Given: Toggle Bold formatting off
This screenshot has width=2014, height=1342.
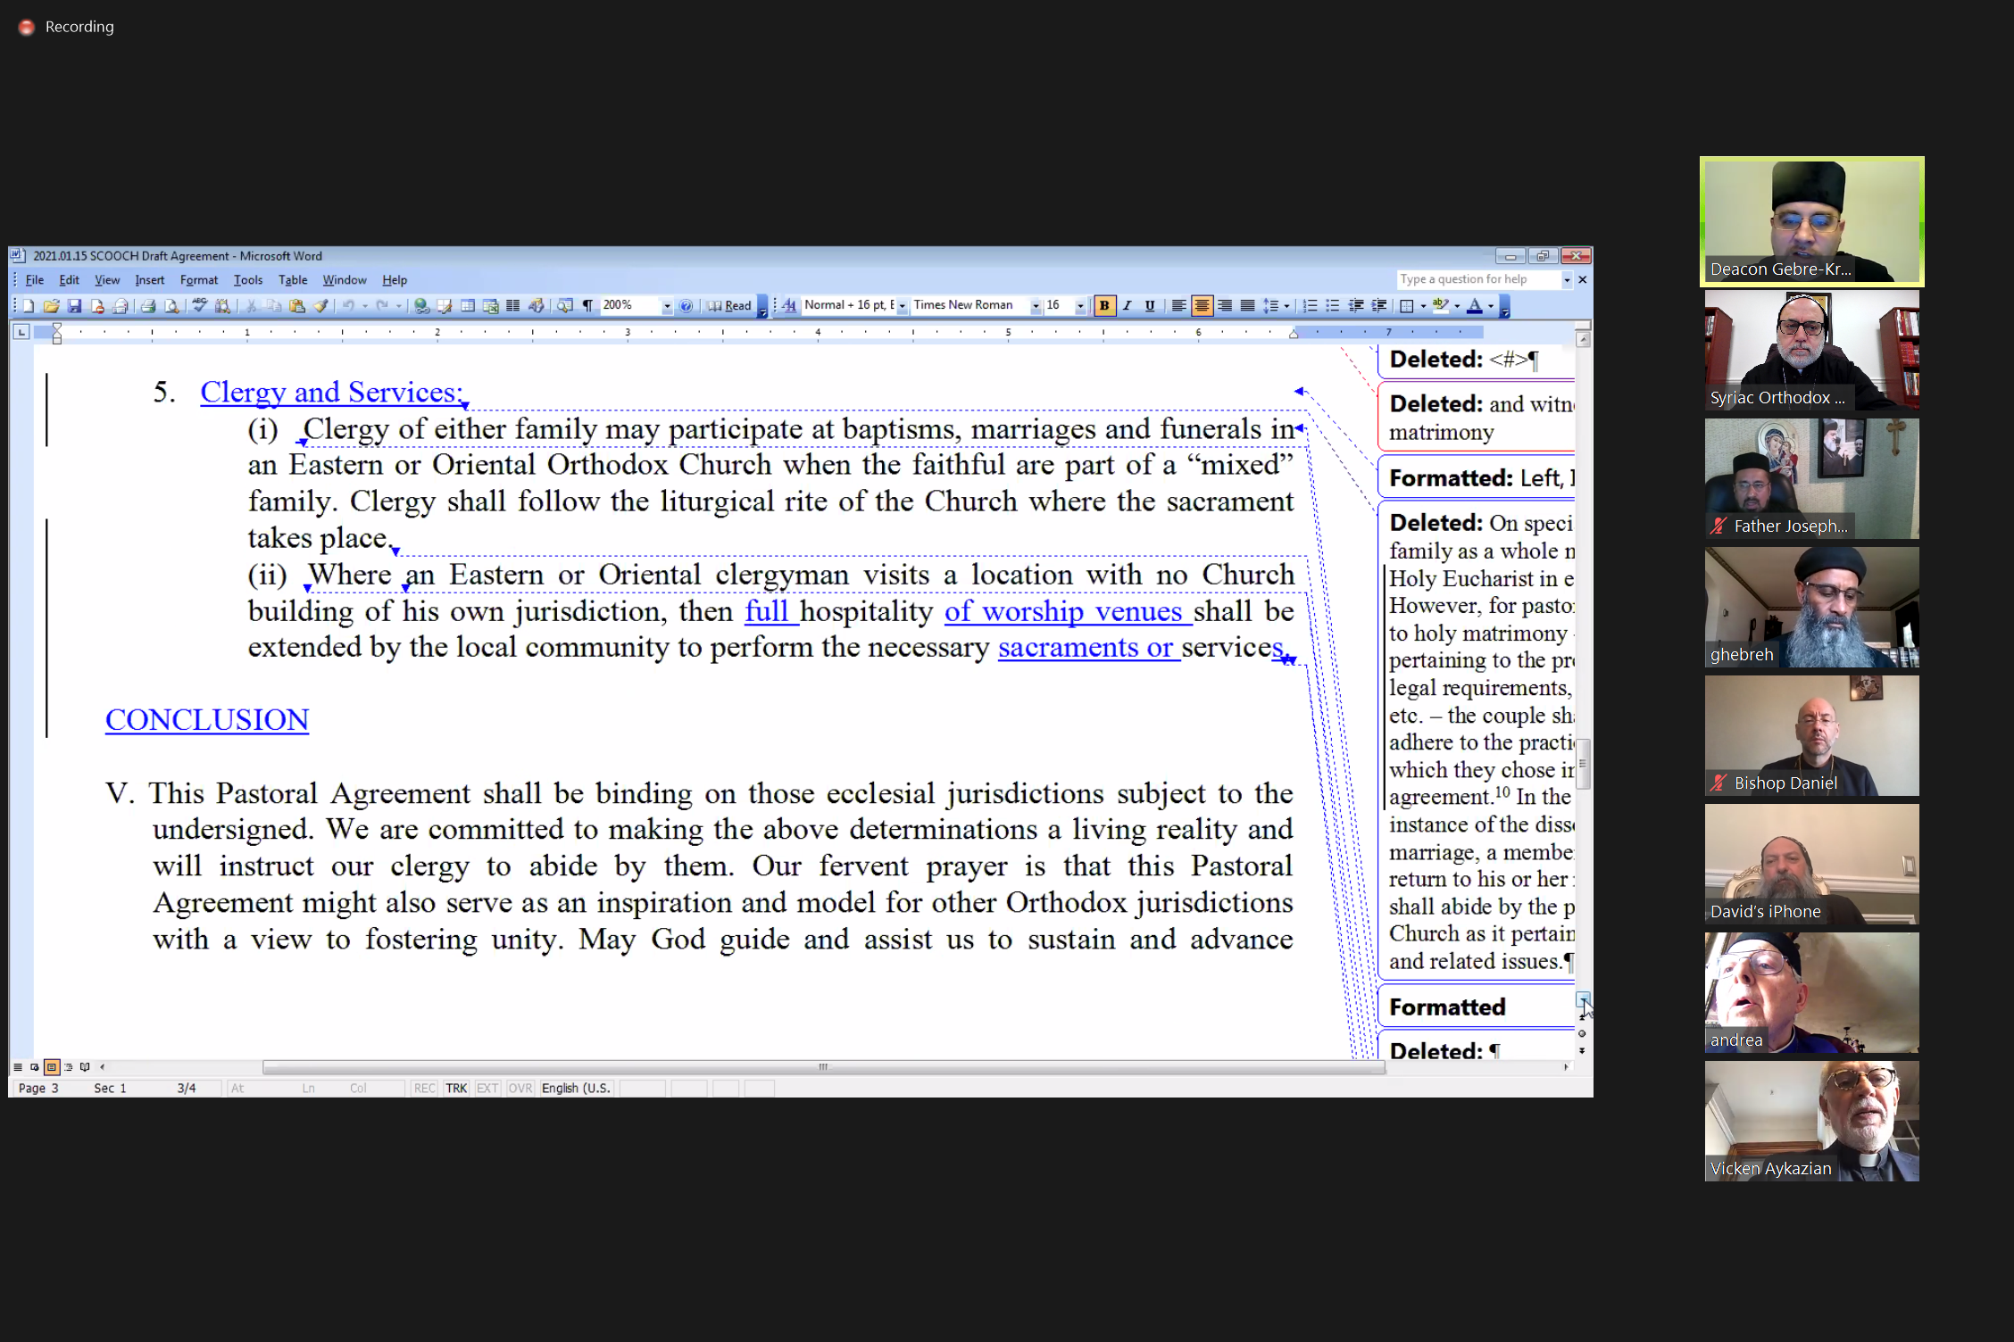Looking at the screenshot, I should click(1104, 306).
